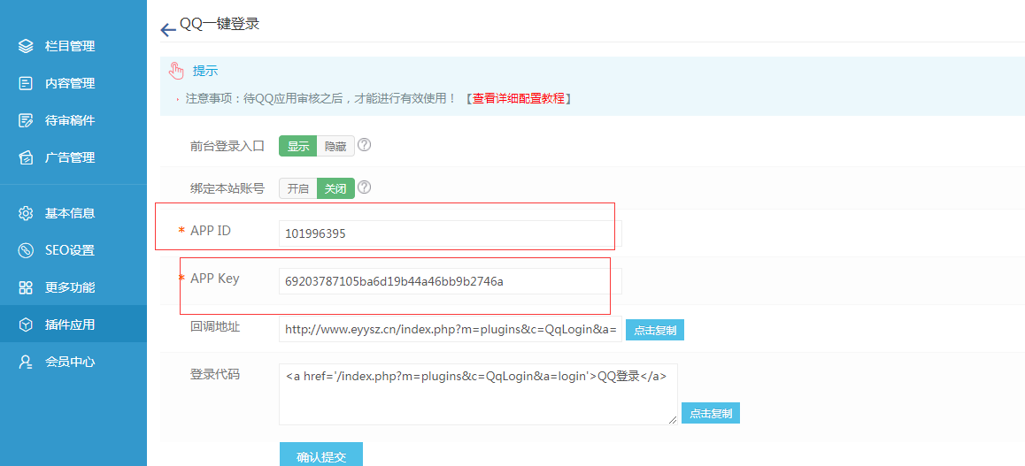Open the SEO设置 menu item
The width and height of the screenshot is (1025, 466).
[x=70, y=250]
